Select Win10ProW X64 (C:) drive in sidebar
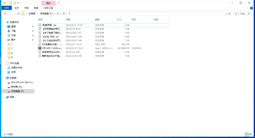The height and width of the screenshot is (138, 255). coord(22,82)
